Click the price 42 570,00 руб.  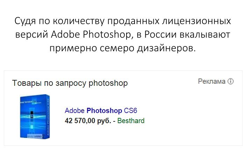click(x=88, y=121)
